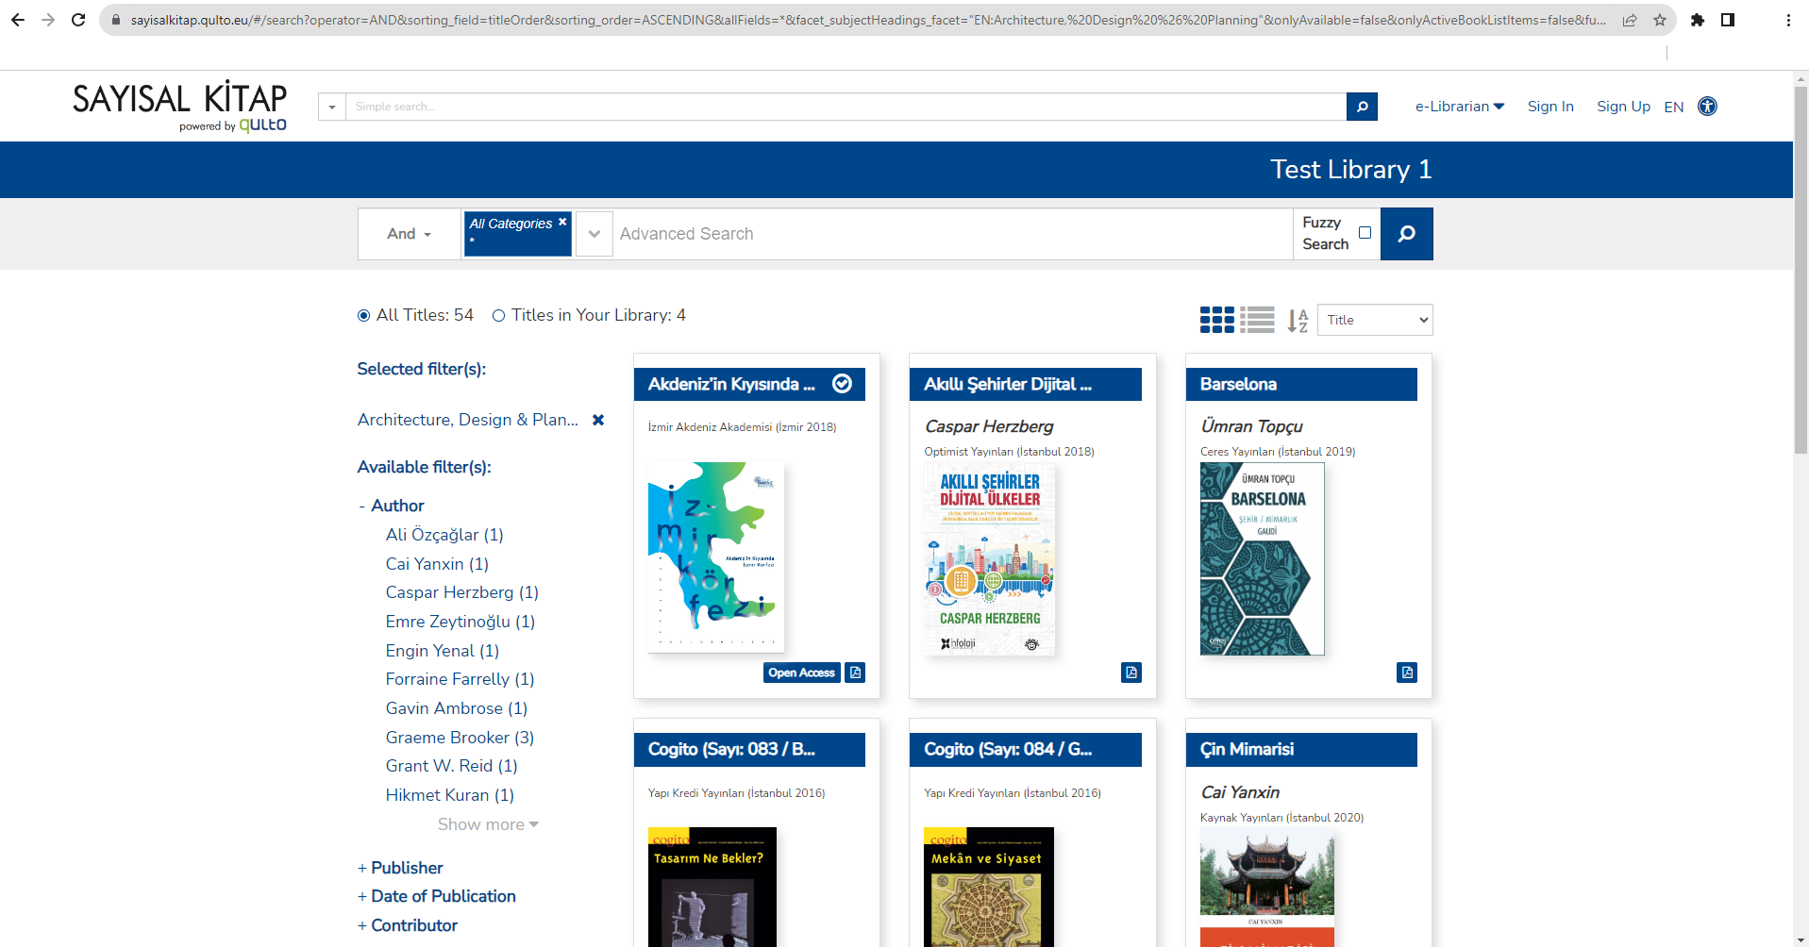Switch to grid view of results
Viewport: 1809px width, 947px height.
click(x=1216, y=320)
